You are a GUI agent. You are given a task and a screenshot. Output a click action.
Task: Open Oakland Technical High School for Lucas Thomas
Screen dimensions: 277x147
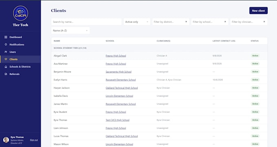(122, 136)
